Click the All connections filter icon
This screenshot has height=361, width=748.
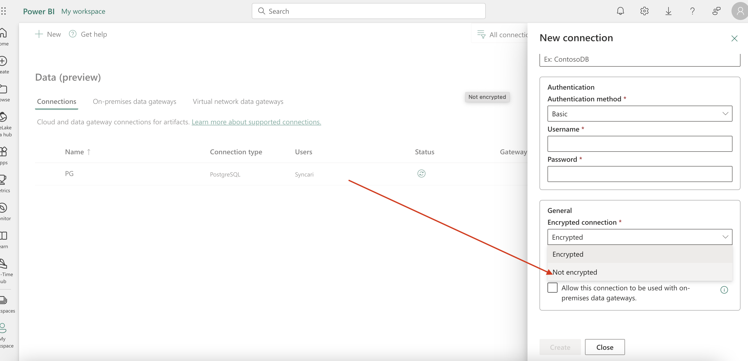[481, 34]
